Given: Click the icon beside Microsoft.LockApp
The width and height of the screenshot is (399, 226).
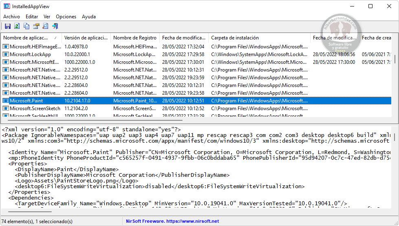Looking at the screenshot, I should pos(6,54).
